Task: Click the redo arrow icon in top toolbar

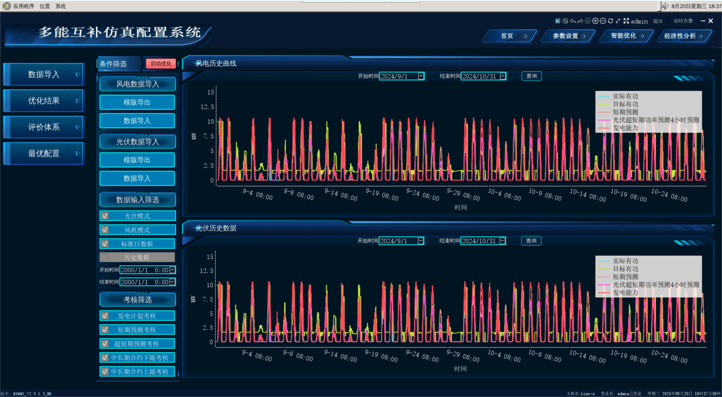Action: 580,21
